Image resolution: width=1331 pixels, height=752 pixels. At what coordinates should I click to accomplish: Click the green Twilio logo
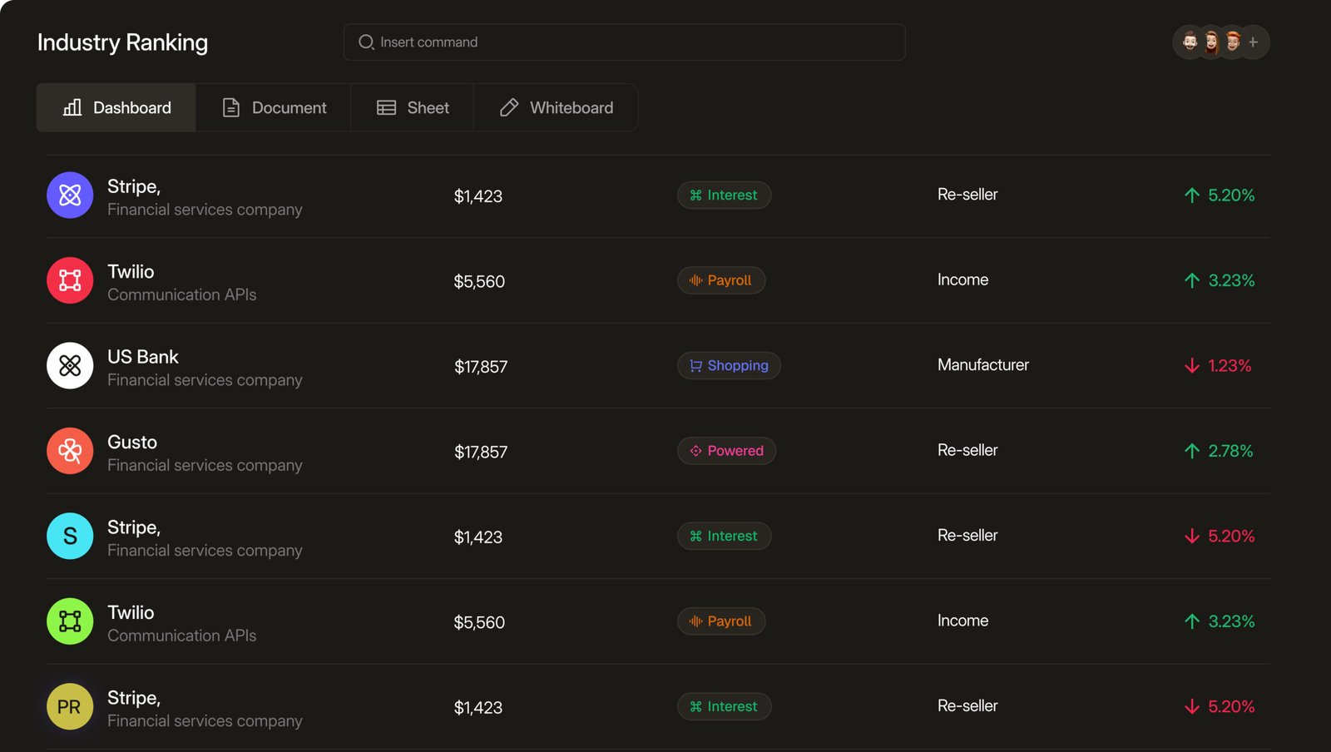click(x=70, y=621)
